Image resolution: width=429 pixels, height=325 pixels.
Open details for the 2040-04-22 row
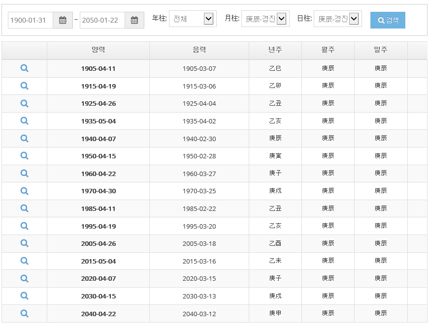(24, 314)
